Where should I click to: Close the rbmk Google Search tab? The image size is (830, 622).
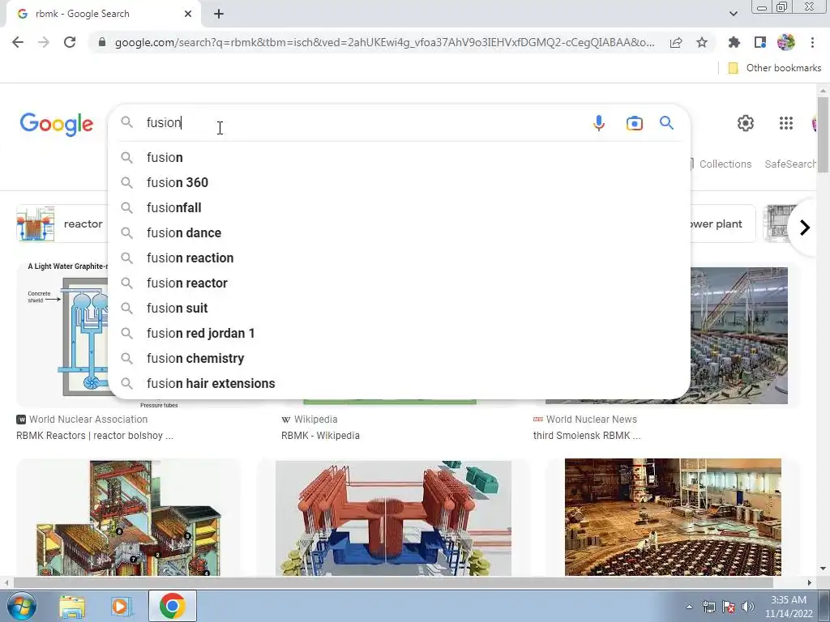[188, 14]
